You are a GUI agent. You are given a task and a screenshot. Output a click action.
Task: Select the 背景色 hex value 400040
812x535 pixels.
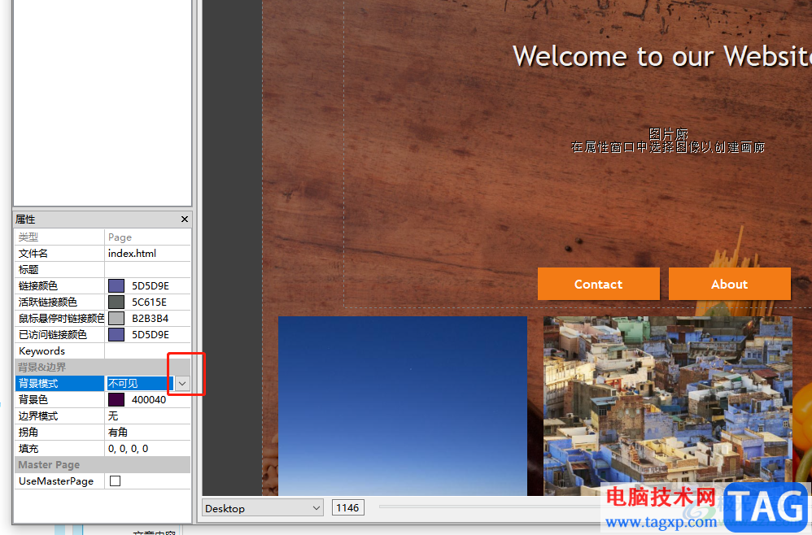(149, 399)
